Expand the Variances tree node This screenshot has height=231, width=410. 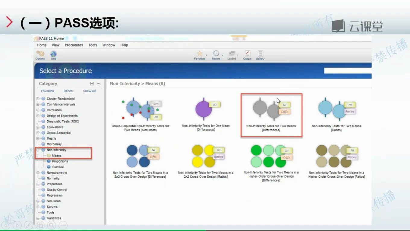pos(38,218)
